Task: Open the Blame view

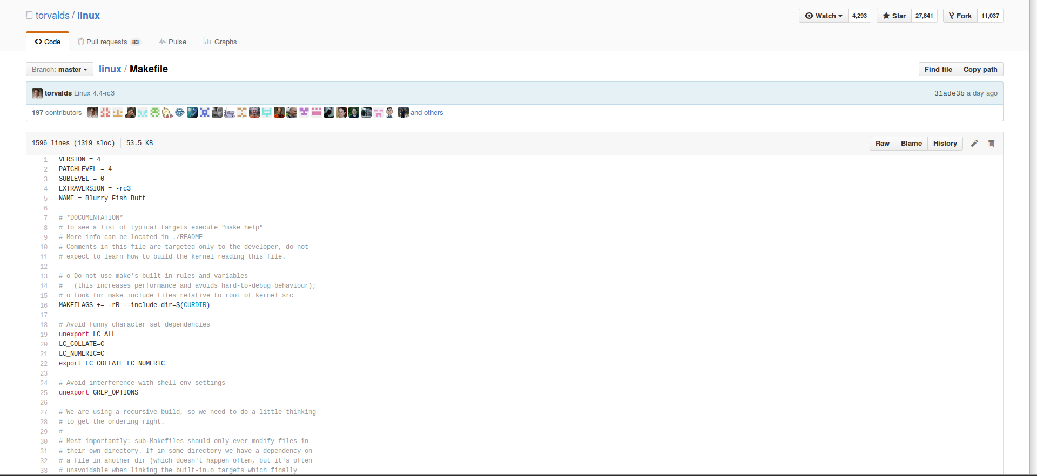Action: 911,144
